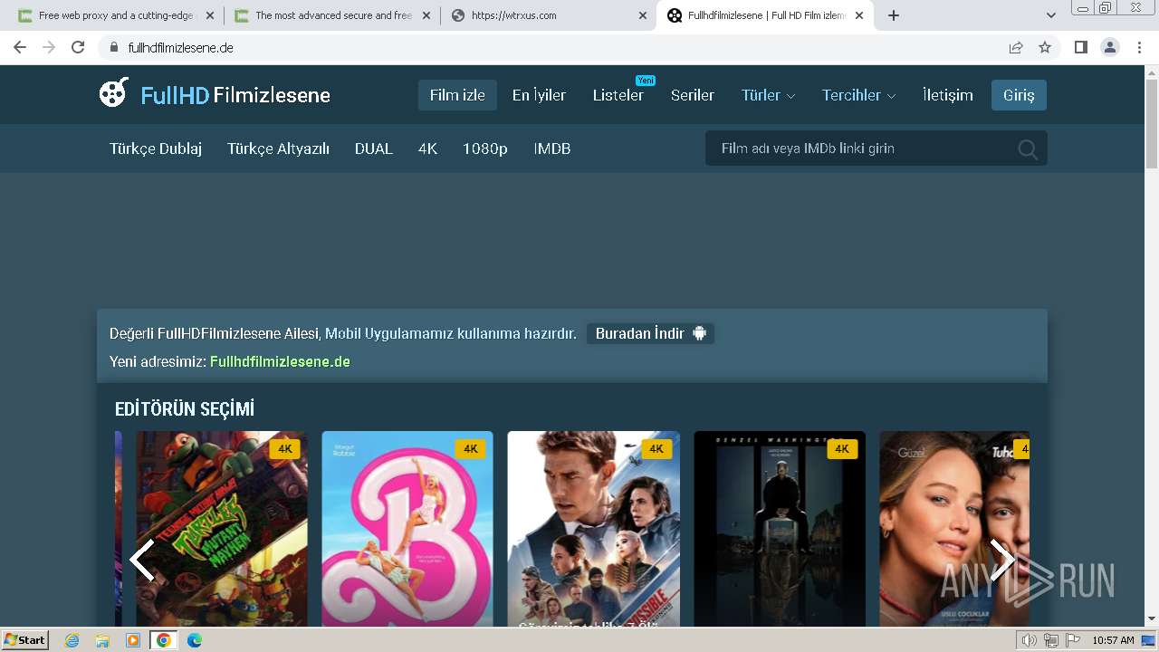
Task: Open File Explorer from the taskbar
Action: (102, 640)
